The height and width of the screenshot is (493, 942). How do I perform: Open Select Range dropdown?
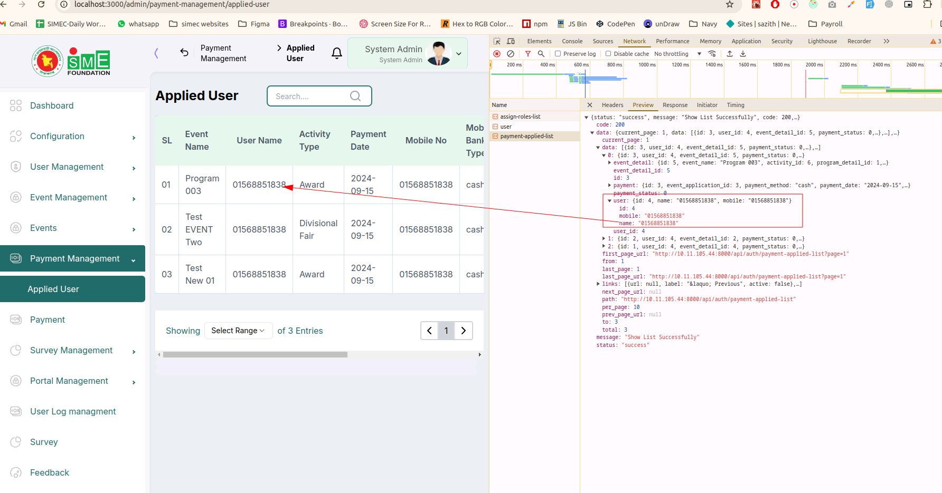point(238,331)
